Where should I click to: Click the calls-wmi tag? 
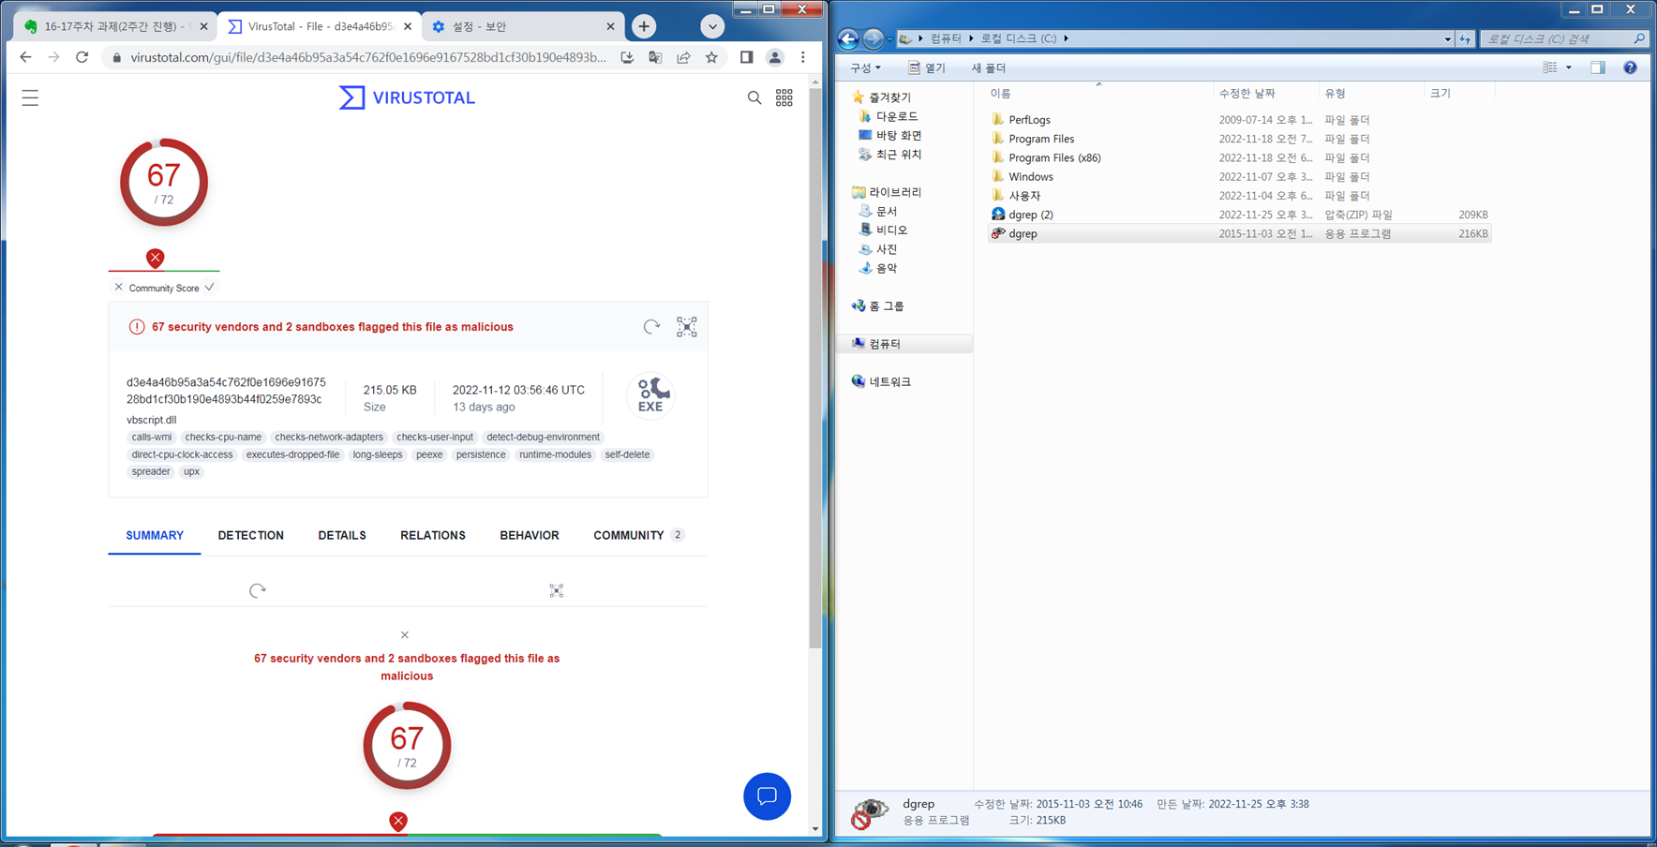pos(152,437)
